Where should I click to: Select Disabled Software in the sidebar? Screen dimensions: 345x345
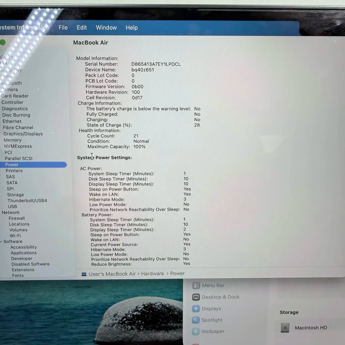coord(30,264)
